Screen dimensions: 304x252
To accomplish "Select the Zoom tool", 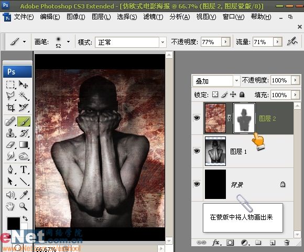I will tap(24, 206).
